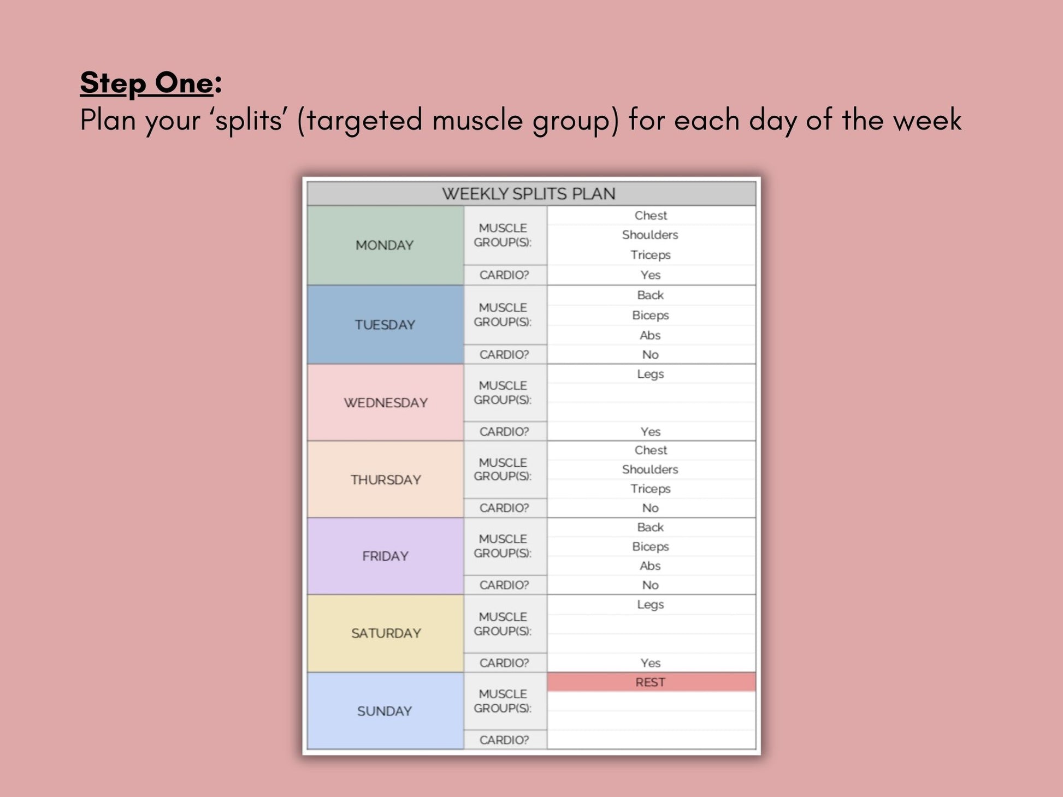Click the 'Legs' cell for Wednesday

point(651,374)
